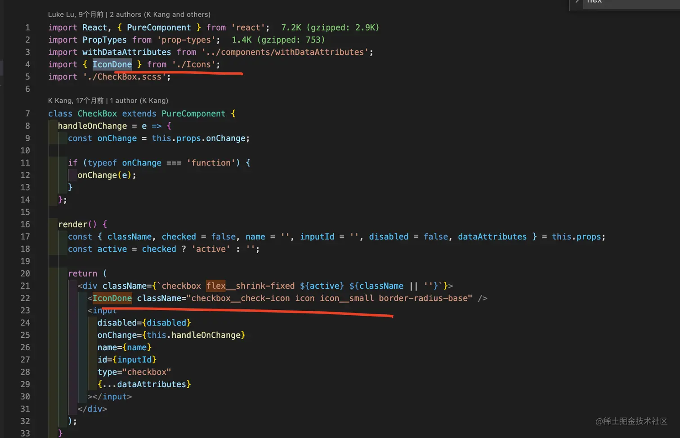This screenshot has height=438, width=680.
Task: Click the './CheckBox.scss' import path
Action: coord(125,76)
